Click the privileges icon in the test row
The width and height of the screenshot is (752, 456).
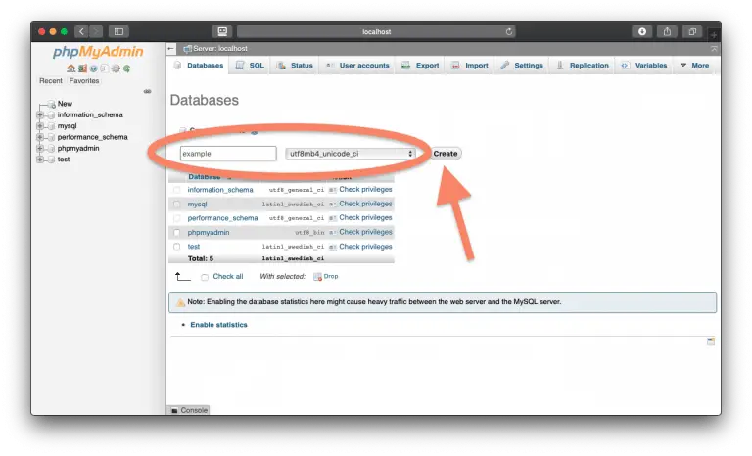(332, 247)
